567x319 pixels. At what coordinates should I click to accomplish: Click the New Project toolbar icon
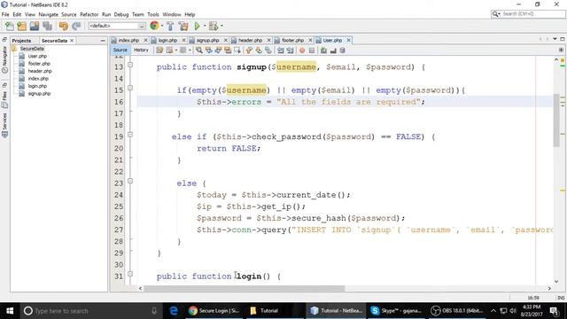21,26
